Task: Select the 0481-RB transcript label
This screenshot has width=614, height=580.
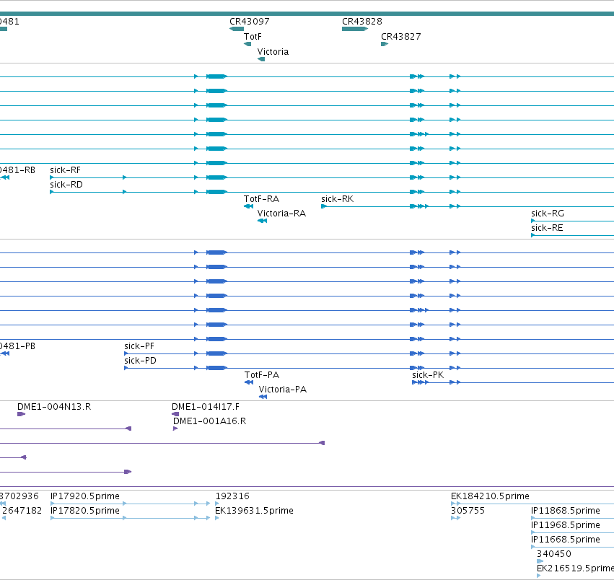Action: tap(17, 170)
